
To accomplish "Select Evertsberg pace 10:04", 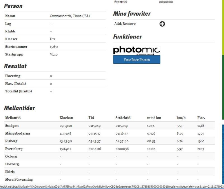I will [151, 149].
